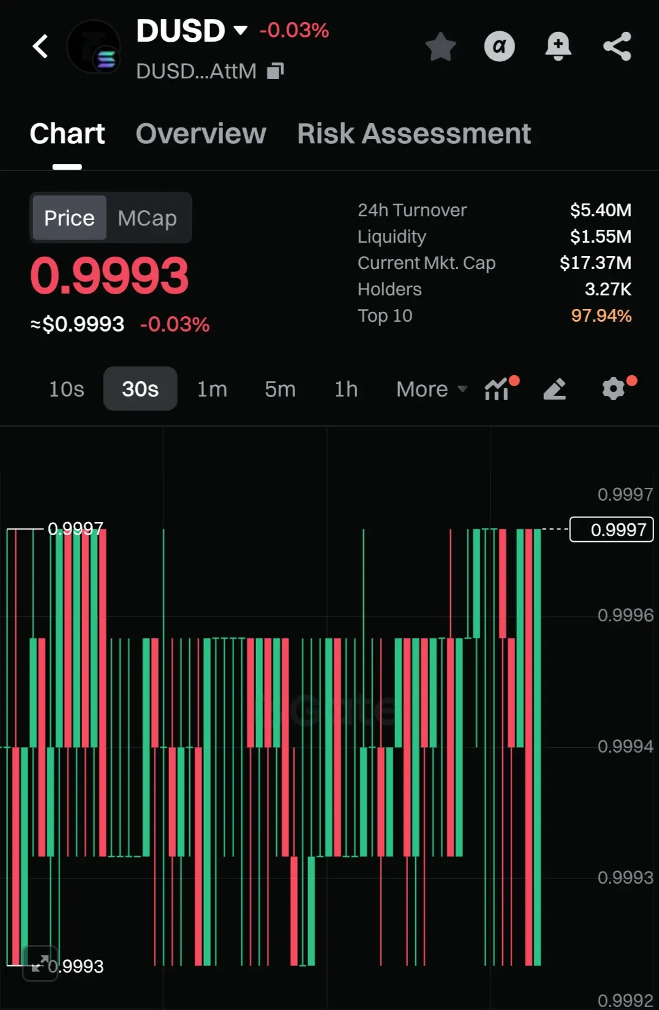Switch to the Chart tab
659x1010 pixels.
click(67, 134)
